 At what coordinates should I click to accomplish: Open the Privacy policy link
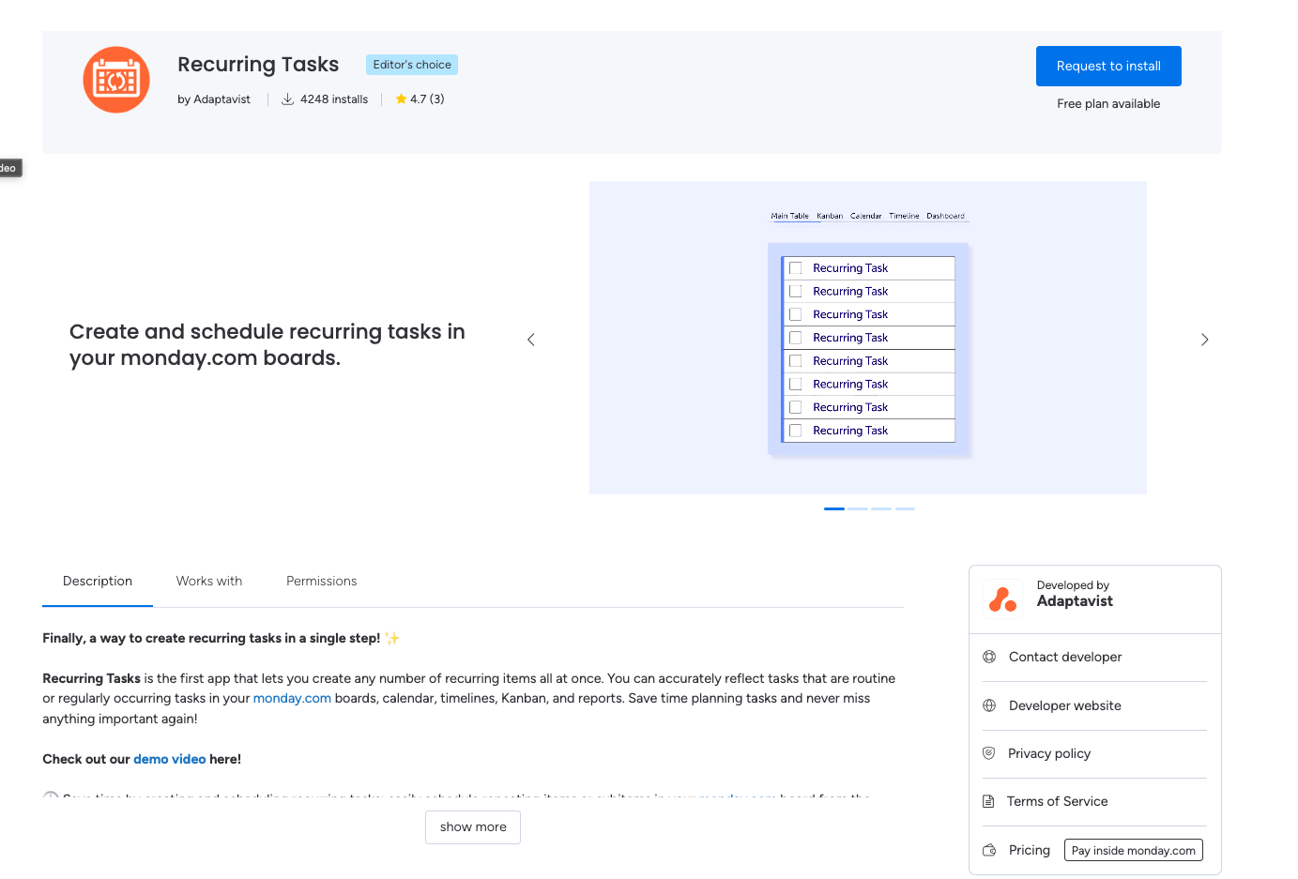(x=1049, y=753)
